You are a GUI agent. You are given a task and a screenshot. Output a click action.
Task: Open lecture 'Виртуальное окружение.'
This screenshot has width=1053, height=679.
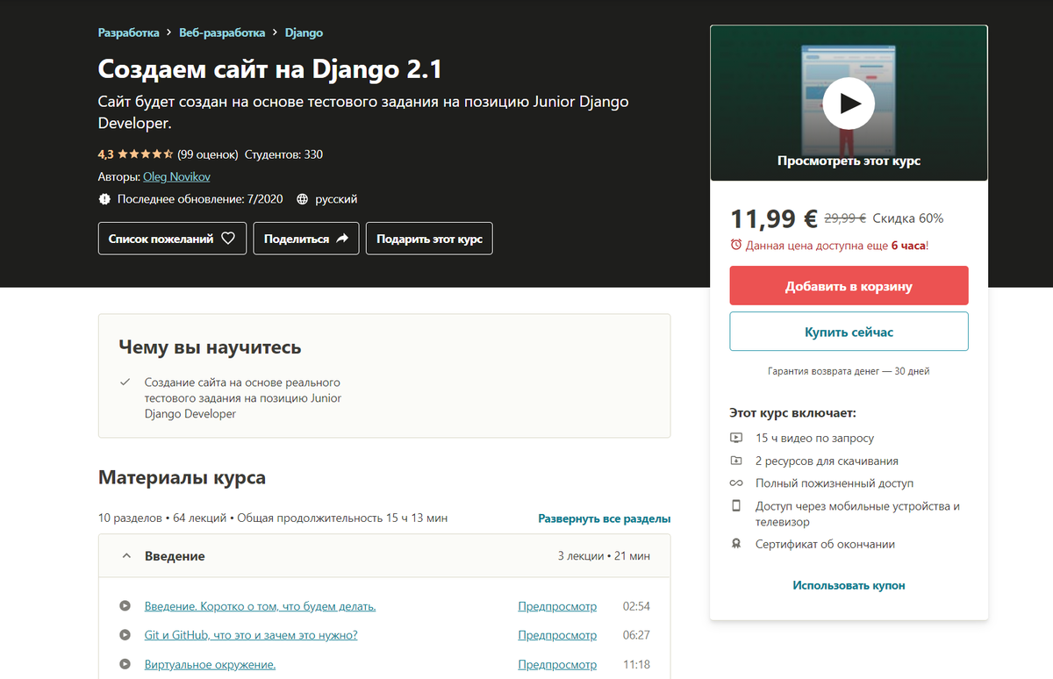point(210,664)
